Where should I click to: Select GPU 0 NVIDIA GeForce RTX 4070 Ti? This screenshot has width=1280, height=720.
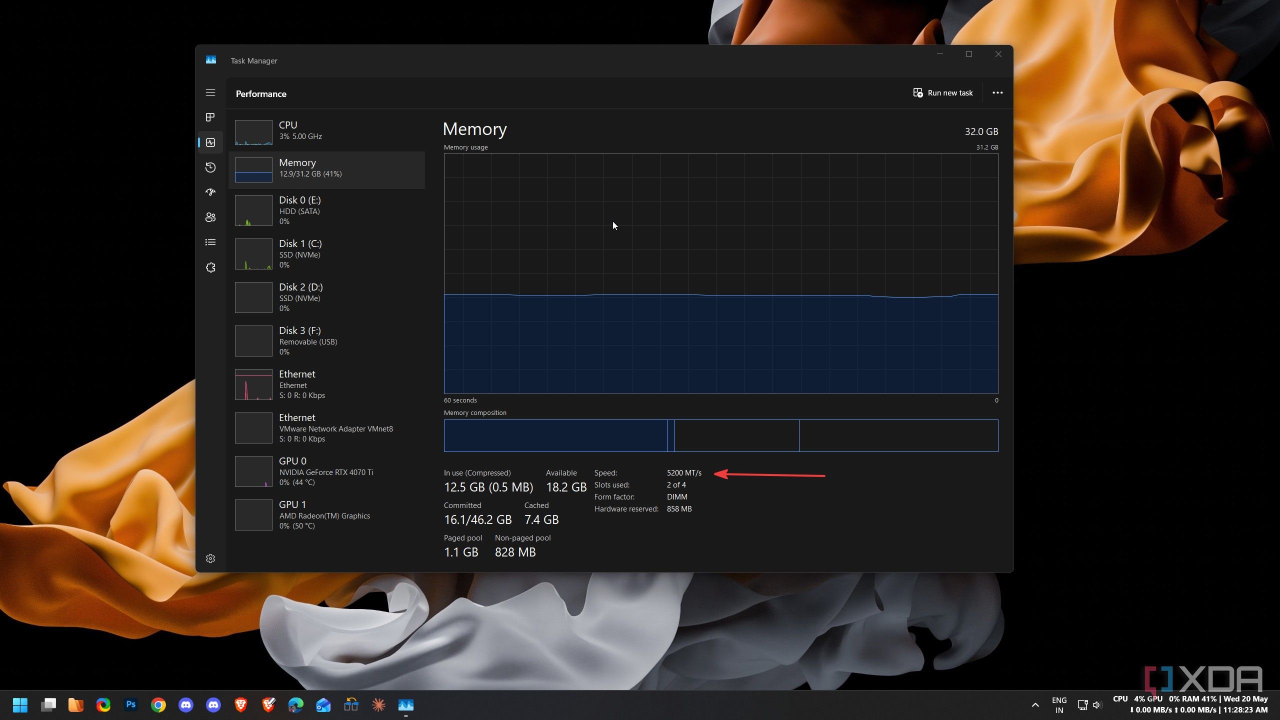tap(327, 471)
